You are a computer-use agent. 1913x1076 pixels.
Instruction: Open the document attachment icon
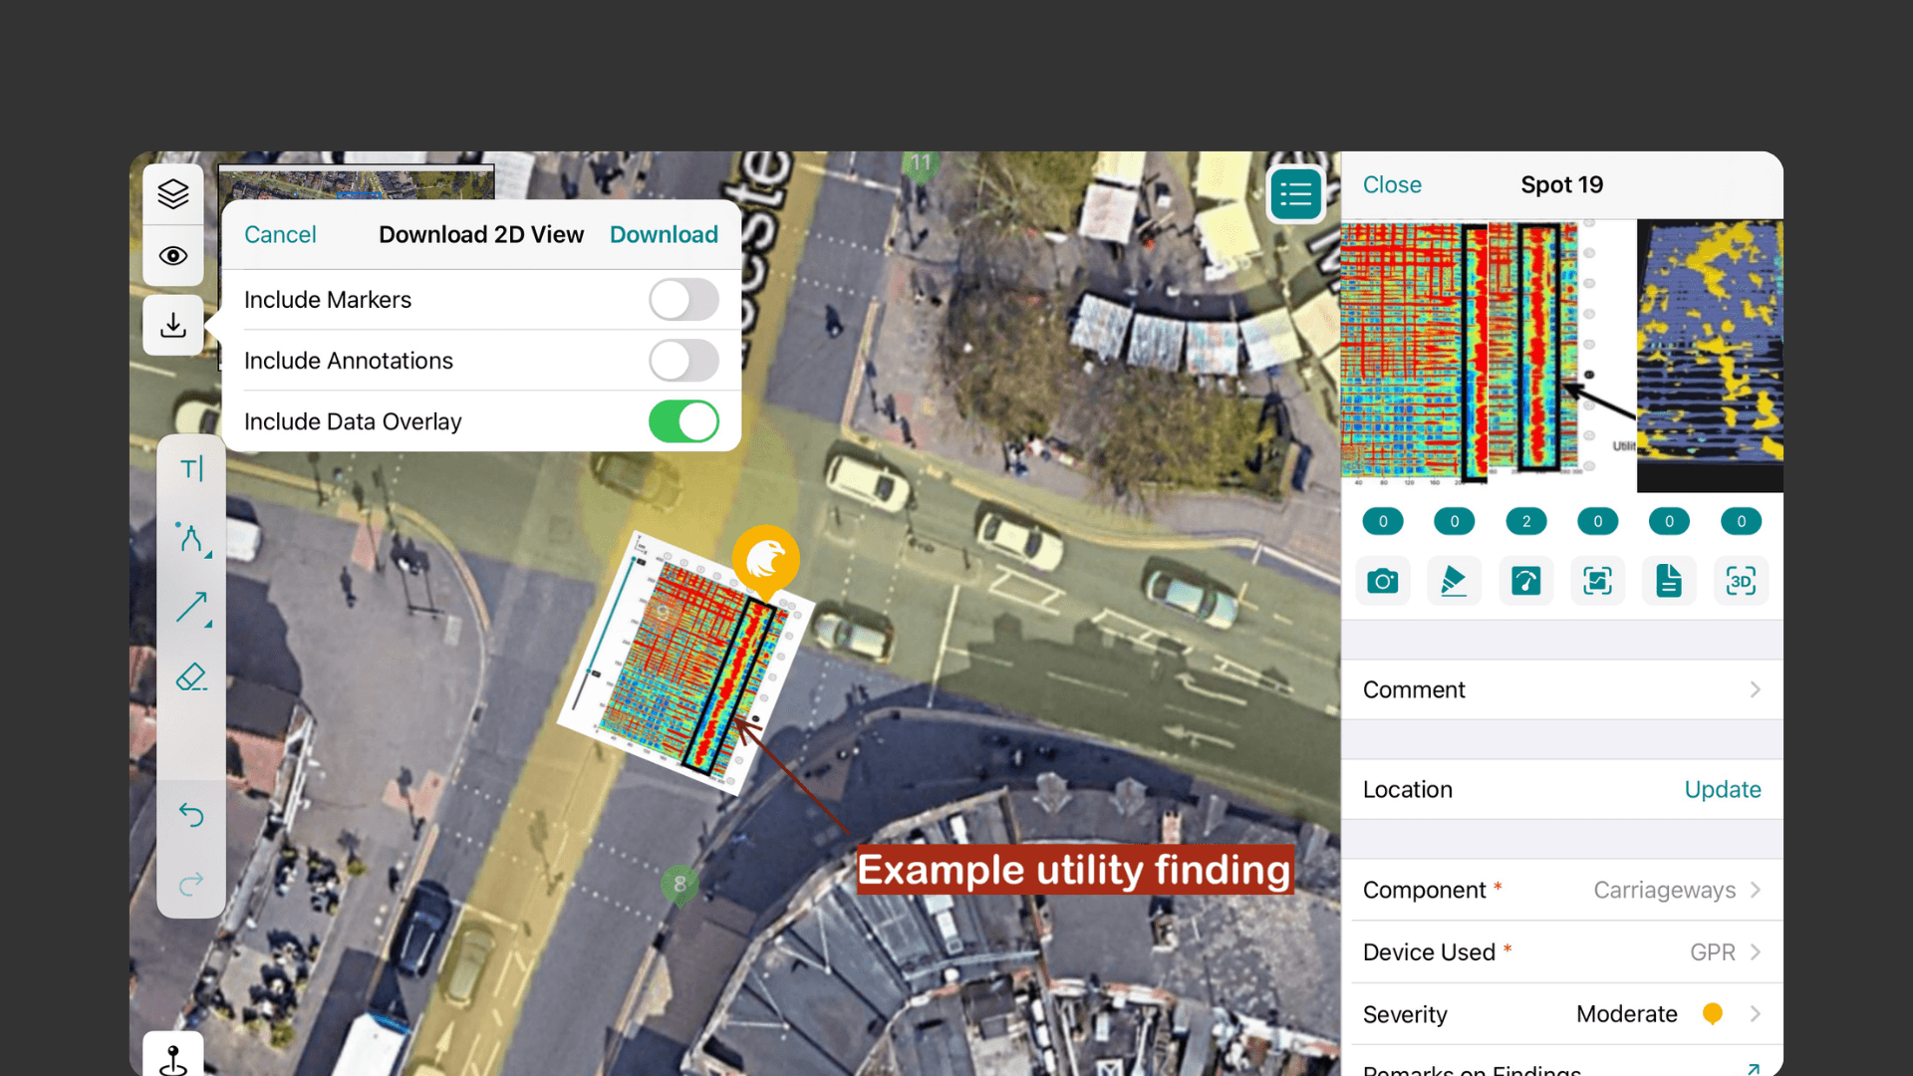[x=1670, y=581]
